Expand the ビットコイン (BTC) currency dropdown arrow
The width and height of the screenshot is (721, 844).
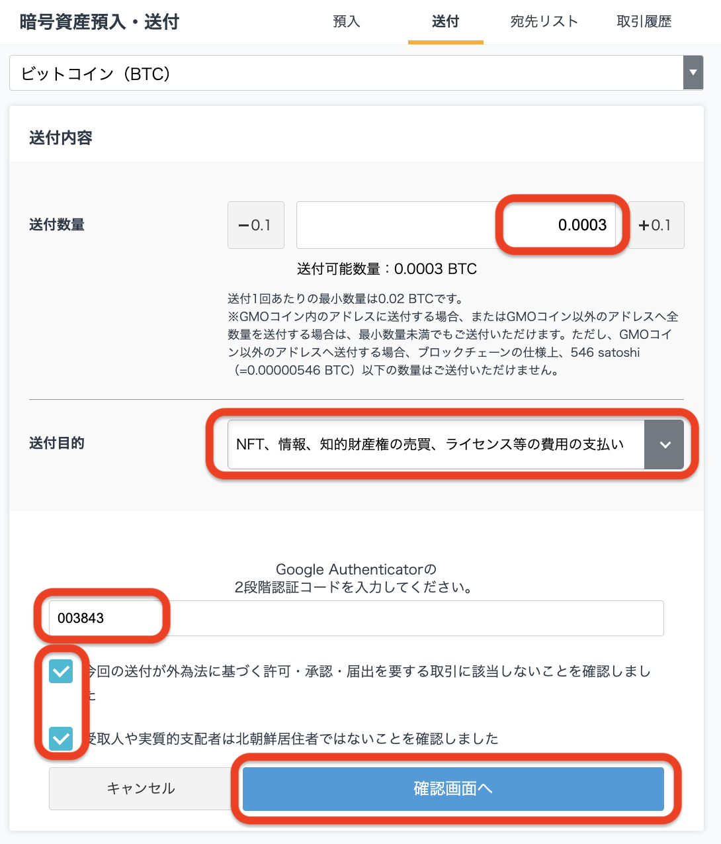point(693,73)
